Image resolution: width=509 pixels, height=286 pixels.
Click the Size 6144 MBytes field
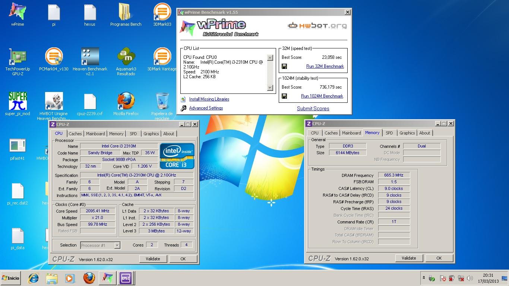coord(348,153)
